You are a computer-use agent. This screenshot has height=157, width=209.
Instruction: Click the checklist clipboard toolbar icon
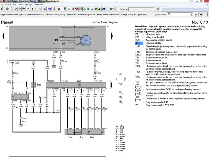(x=107, y=9)
